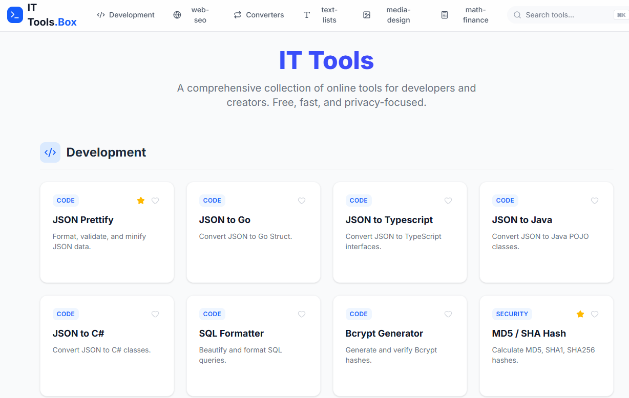629x398 pixels.
Task: Click the heart icon on JSON to Go card
Action: [302, 201]
